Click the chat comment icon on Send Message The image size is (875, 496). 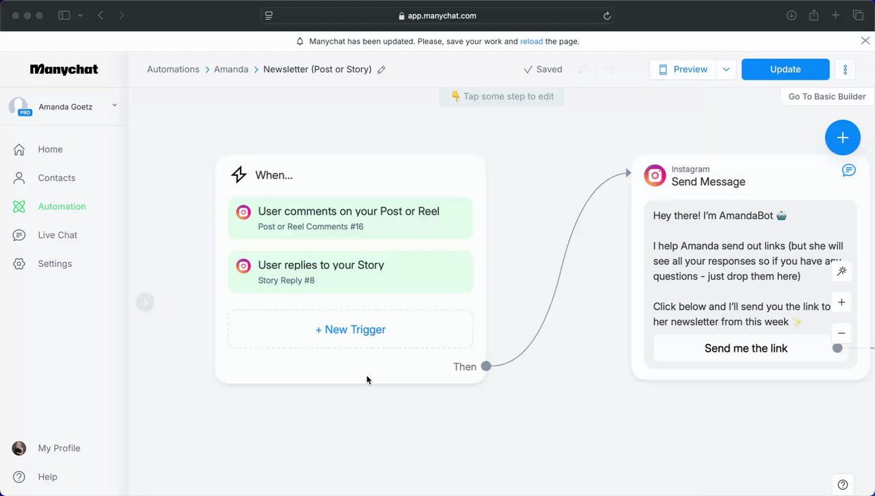(849, 170)
